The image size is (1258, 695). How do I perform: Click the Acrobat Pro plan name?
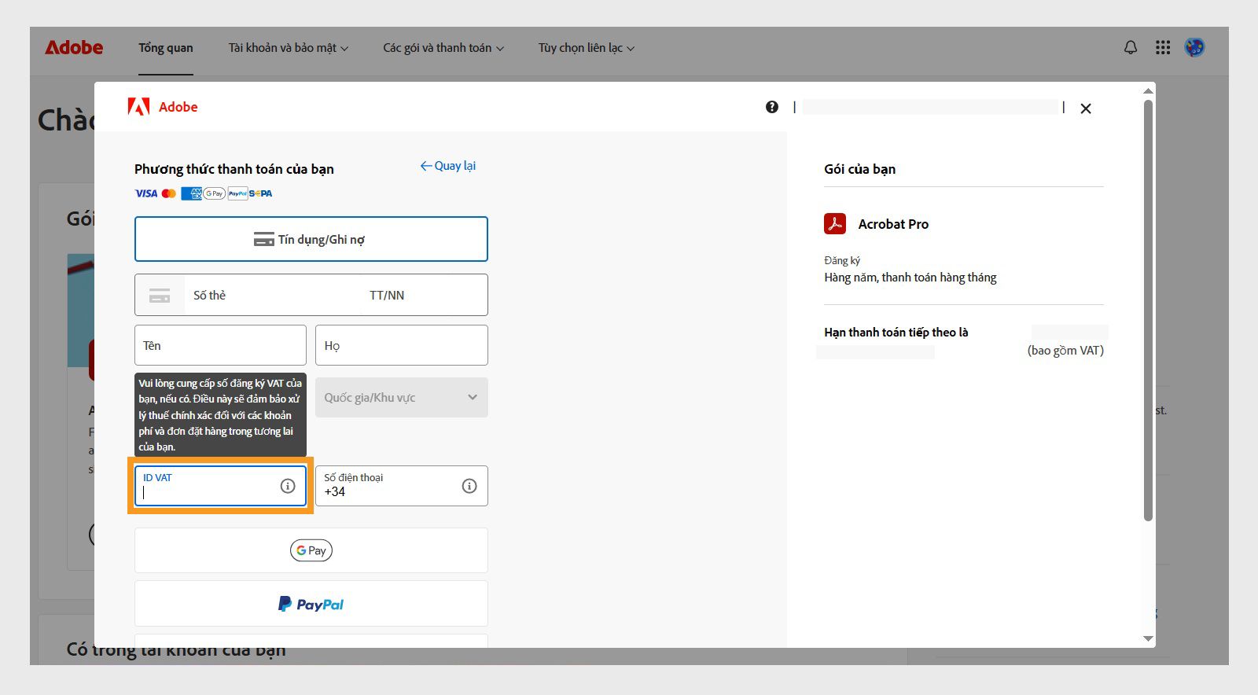pyautogui.click(x=893, y=224)
